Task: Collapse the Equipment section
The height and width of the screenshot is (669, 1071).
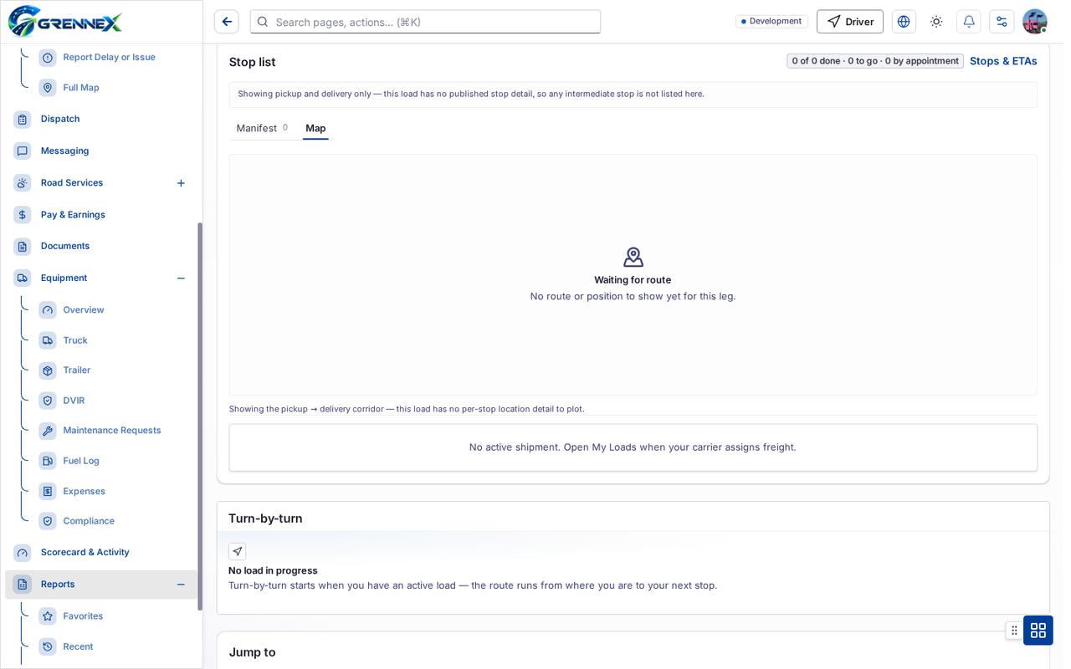Action: [181, 278]
